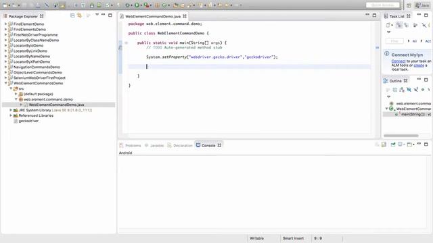Screen dimensions: 433x243
Task: Click the Open Type folder icon in toolbar
Action: click(x=176, y=5)
